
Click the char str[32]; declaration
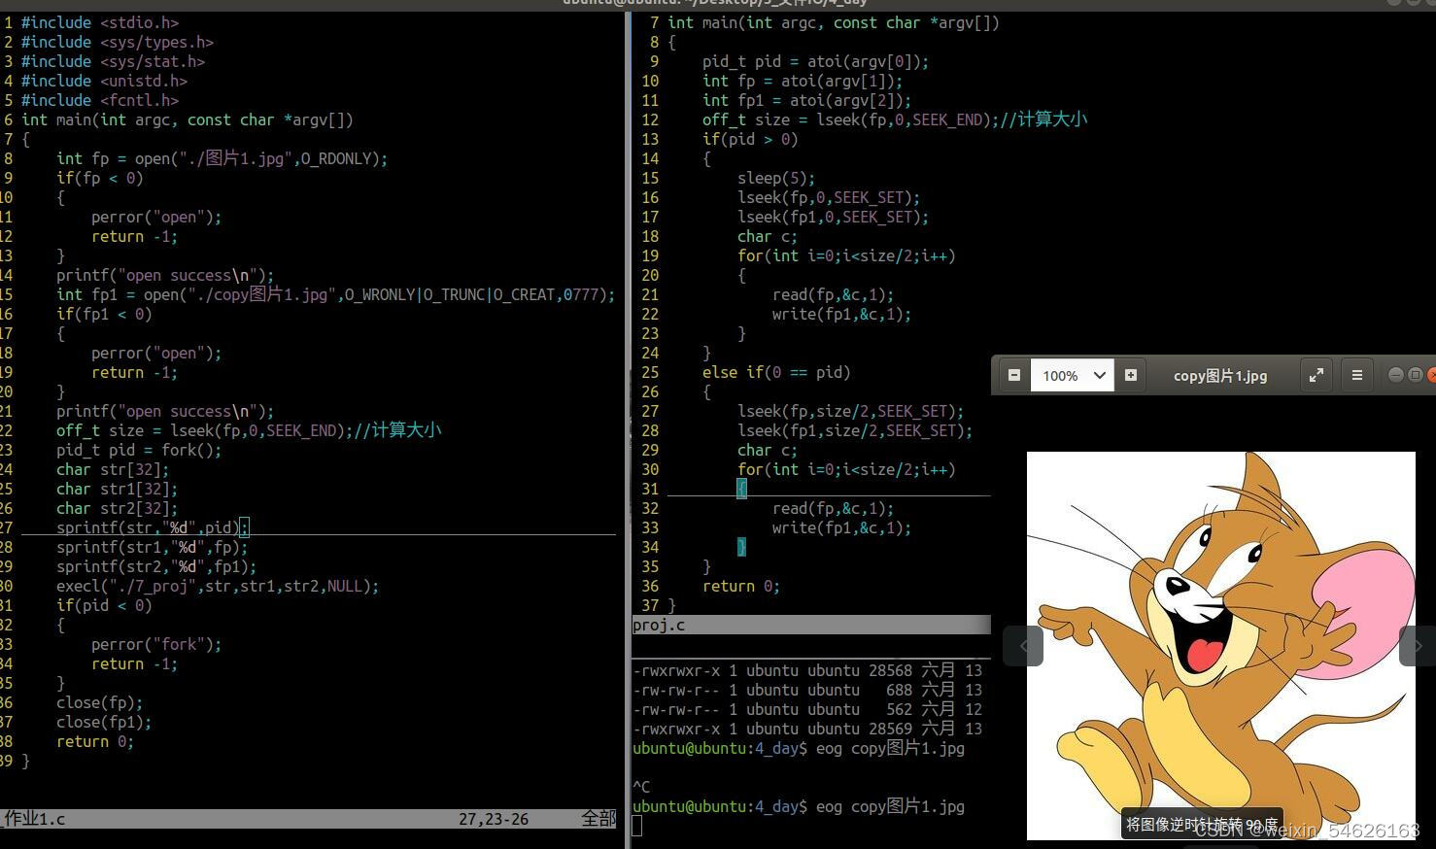click(113, 469)
